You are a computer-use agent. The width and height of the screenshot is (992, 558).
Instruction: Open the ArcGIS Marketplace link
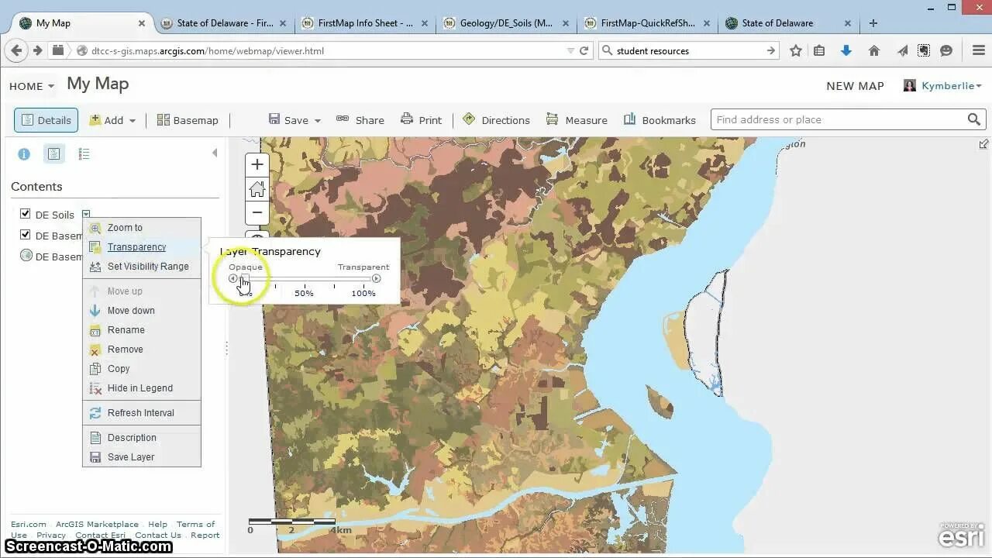pos(97,525)
